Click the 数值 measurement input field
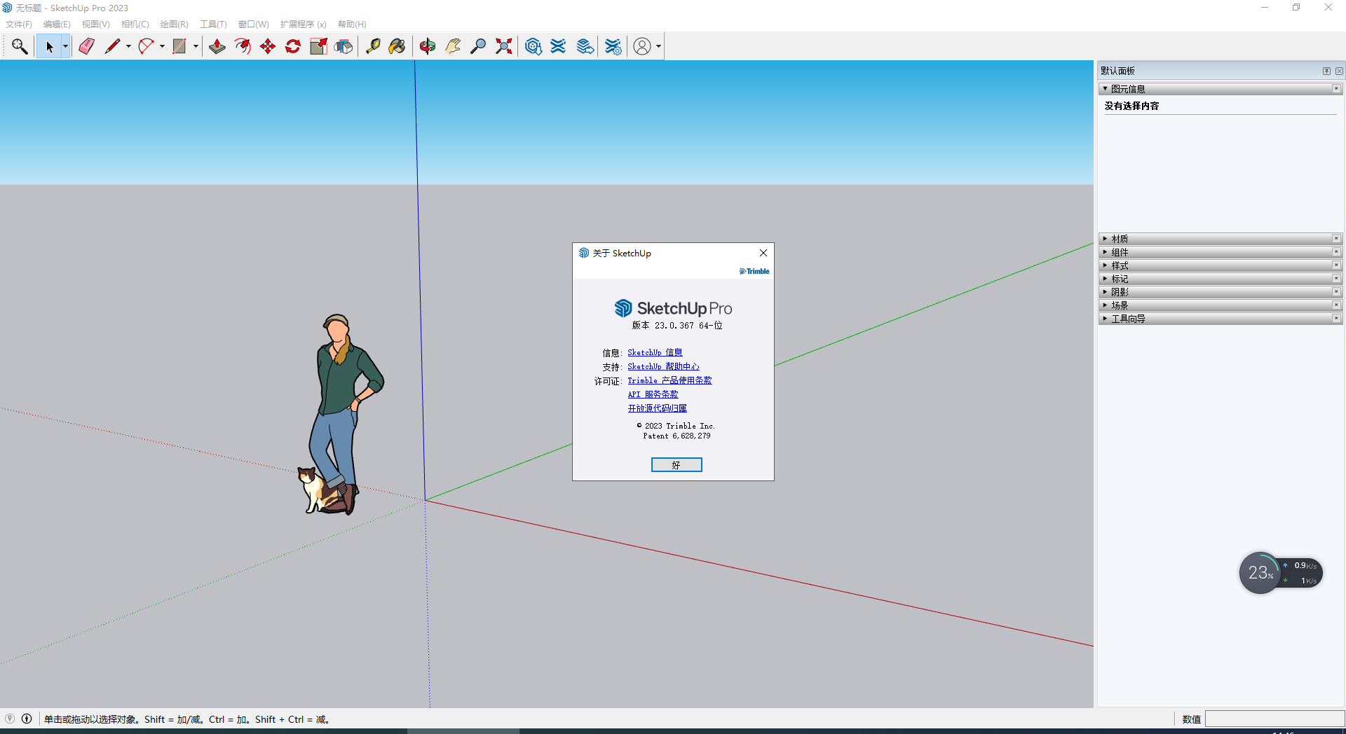The height and width of the screenshot is (734, 1346). click(1274, 719)
